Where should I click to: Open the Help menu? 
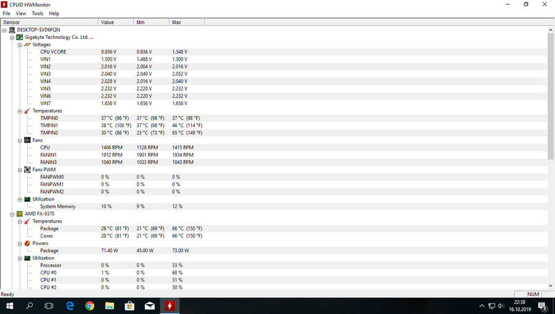(x=54, y=14)
